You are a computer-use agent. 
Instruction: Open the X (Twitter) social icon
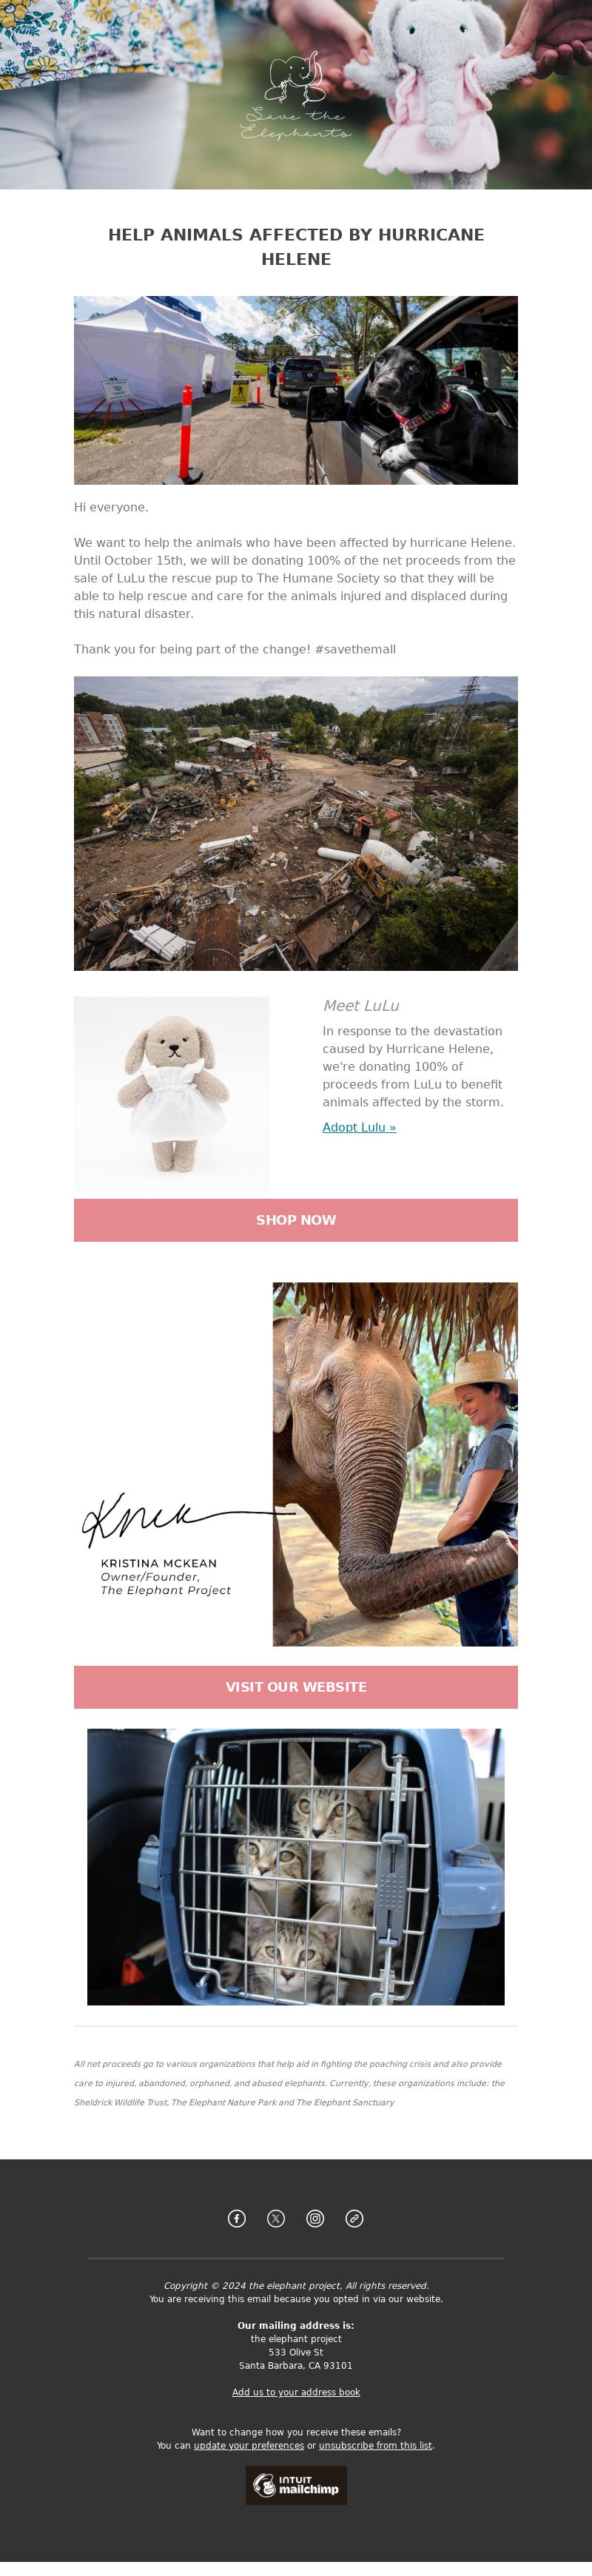[x=276, y=2218]
